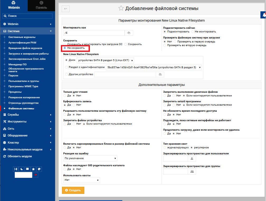Image resolution: width=266 pixels, height=201 pixels.
Task: Toggle night mode moon icon
Action: [x=22, y=169]
